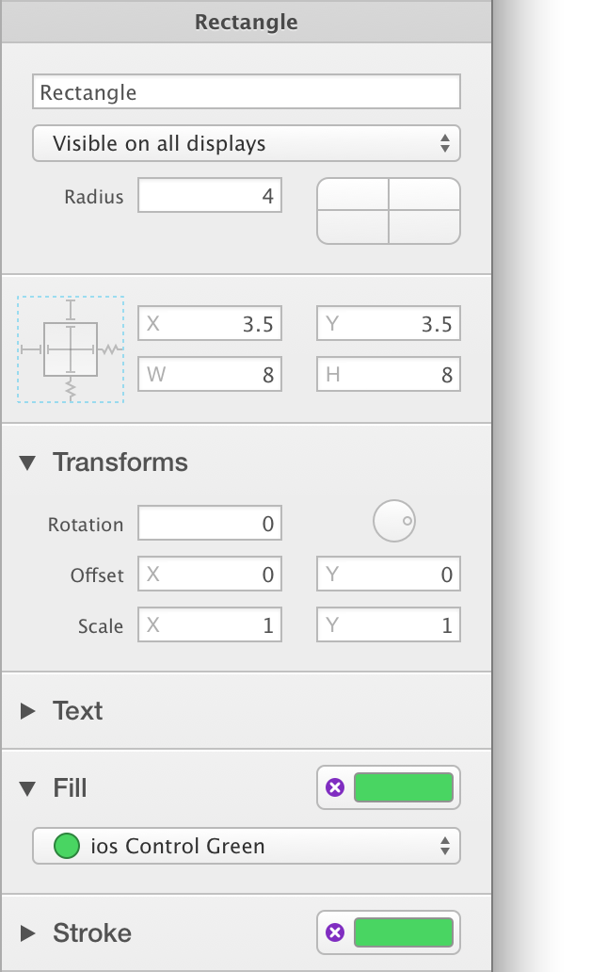Click the autoresizing constraints diagram
This screenshot has width=591, height=972.
[71, 349]
